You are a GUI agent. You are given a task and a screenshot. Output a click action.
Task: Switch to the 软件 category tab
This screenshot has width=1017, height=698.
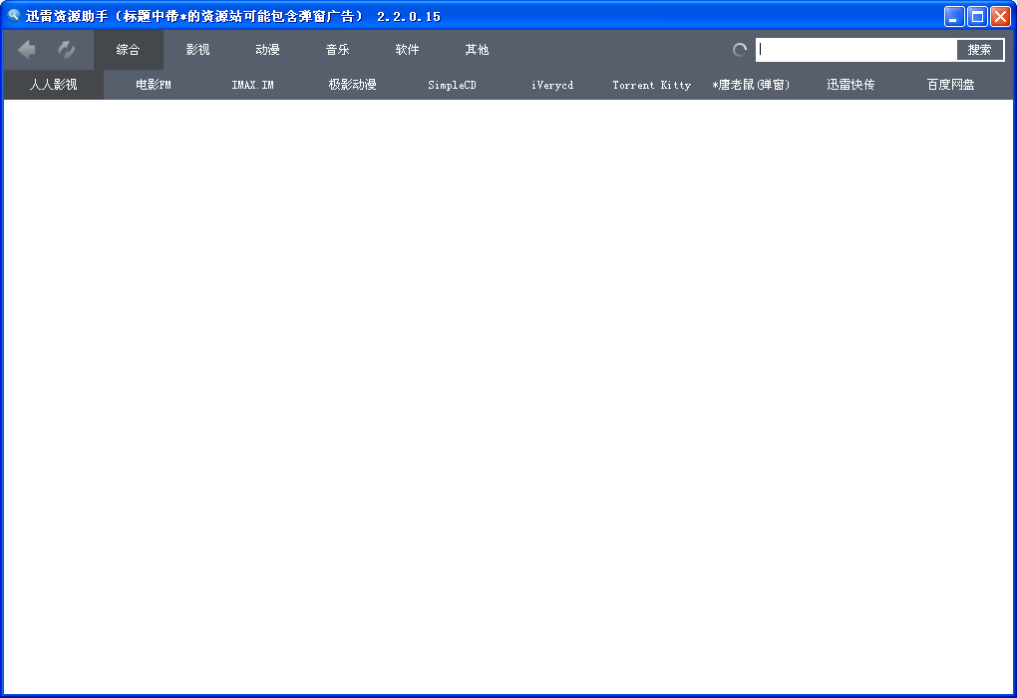pos(408,50)
